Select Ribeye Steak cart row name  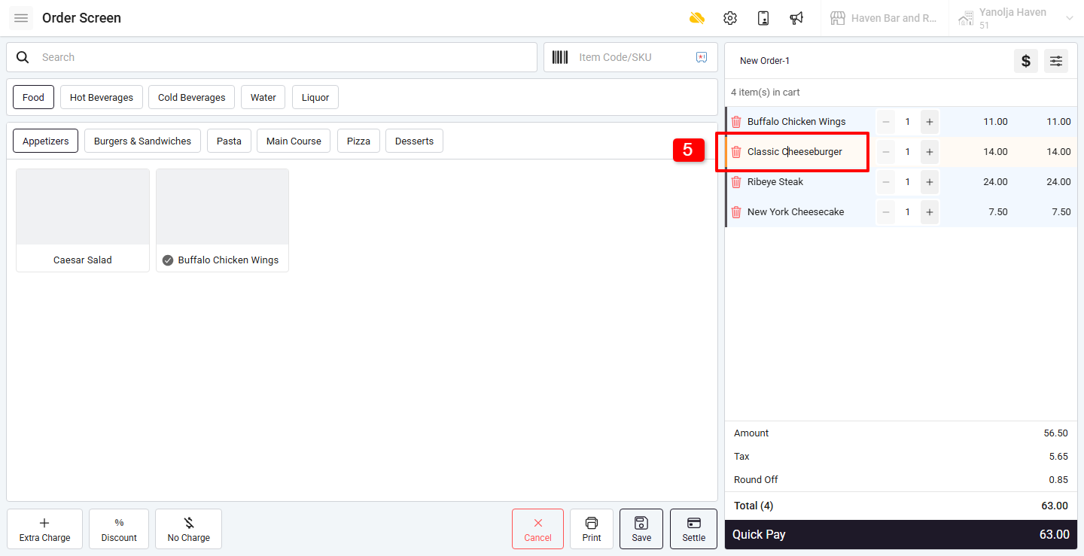pyautogui.click(x=775, y=182)
